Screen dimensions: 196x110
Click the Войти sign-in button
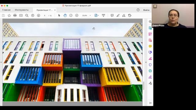tap(146, 10)
